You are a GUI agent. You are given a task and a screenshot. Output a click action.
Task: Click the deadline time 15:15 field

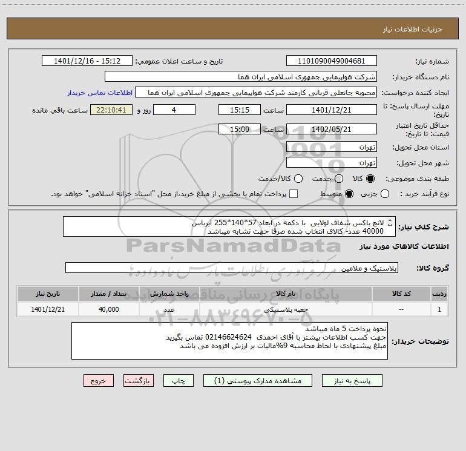tap(240, 110)
